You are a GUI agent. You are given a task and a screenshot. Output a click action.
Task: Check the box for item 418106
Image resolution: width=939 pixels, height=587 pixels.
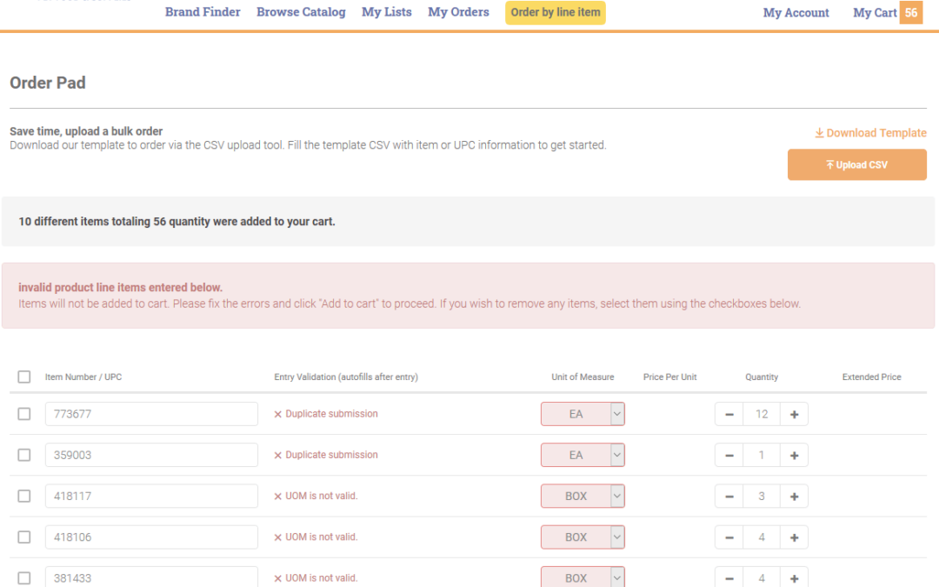pos(24,537)
